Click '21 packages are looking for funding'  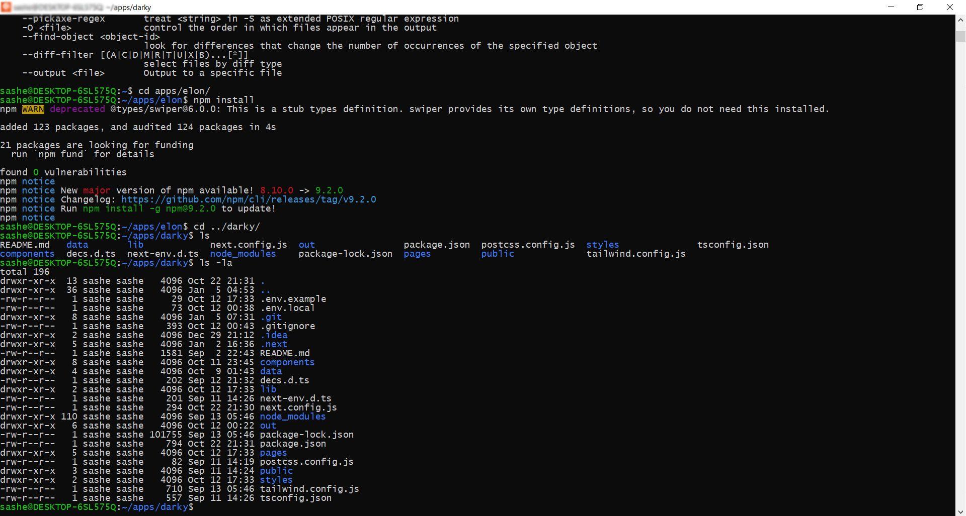(x=97, y=145)
